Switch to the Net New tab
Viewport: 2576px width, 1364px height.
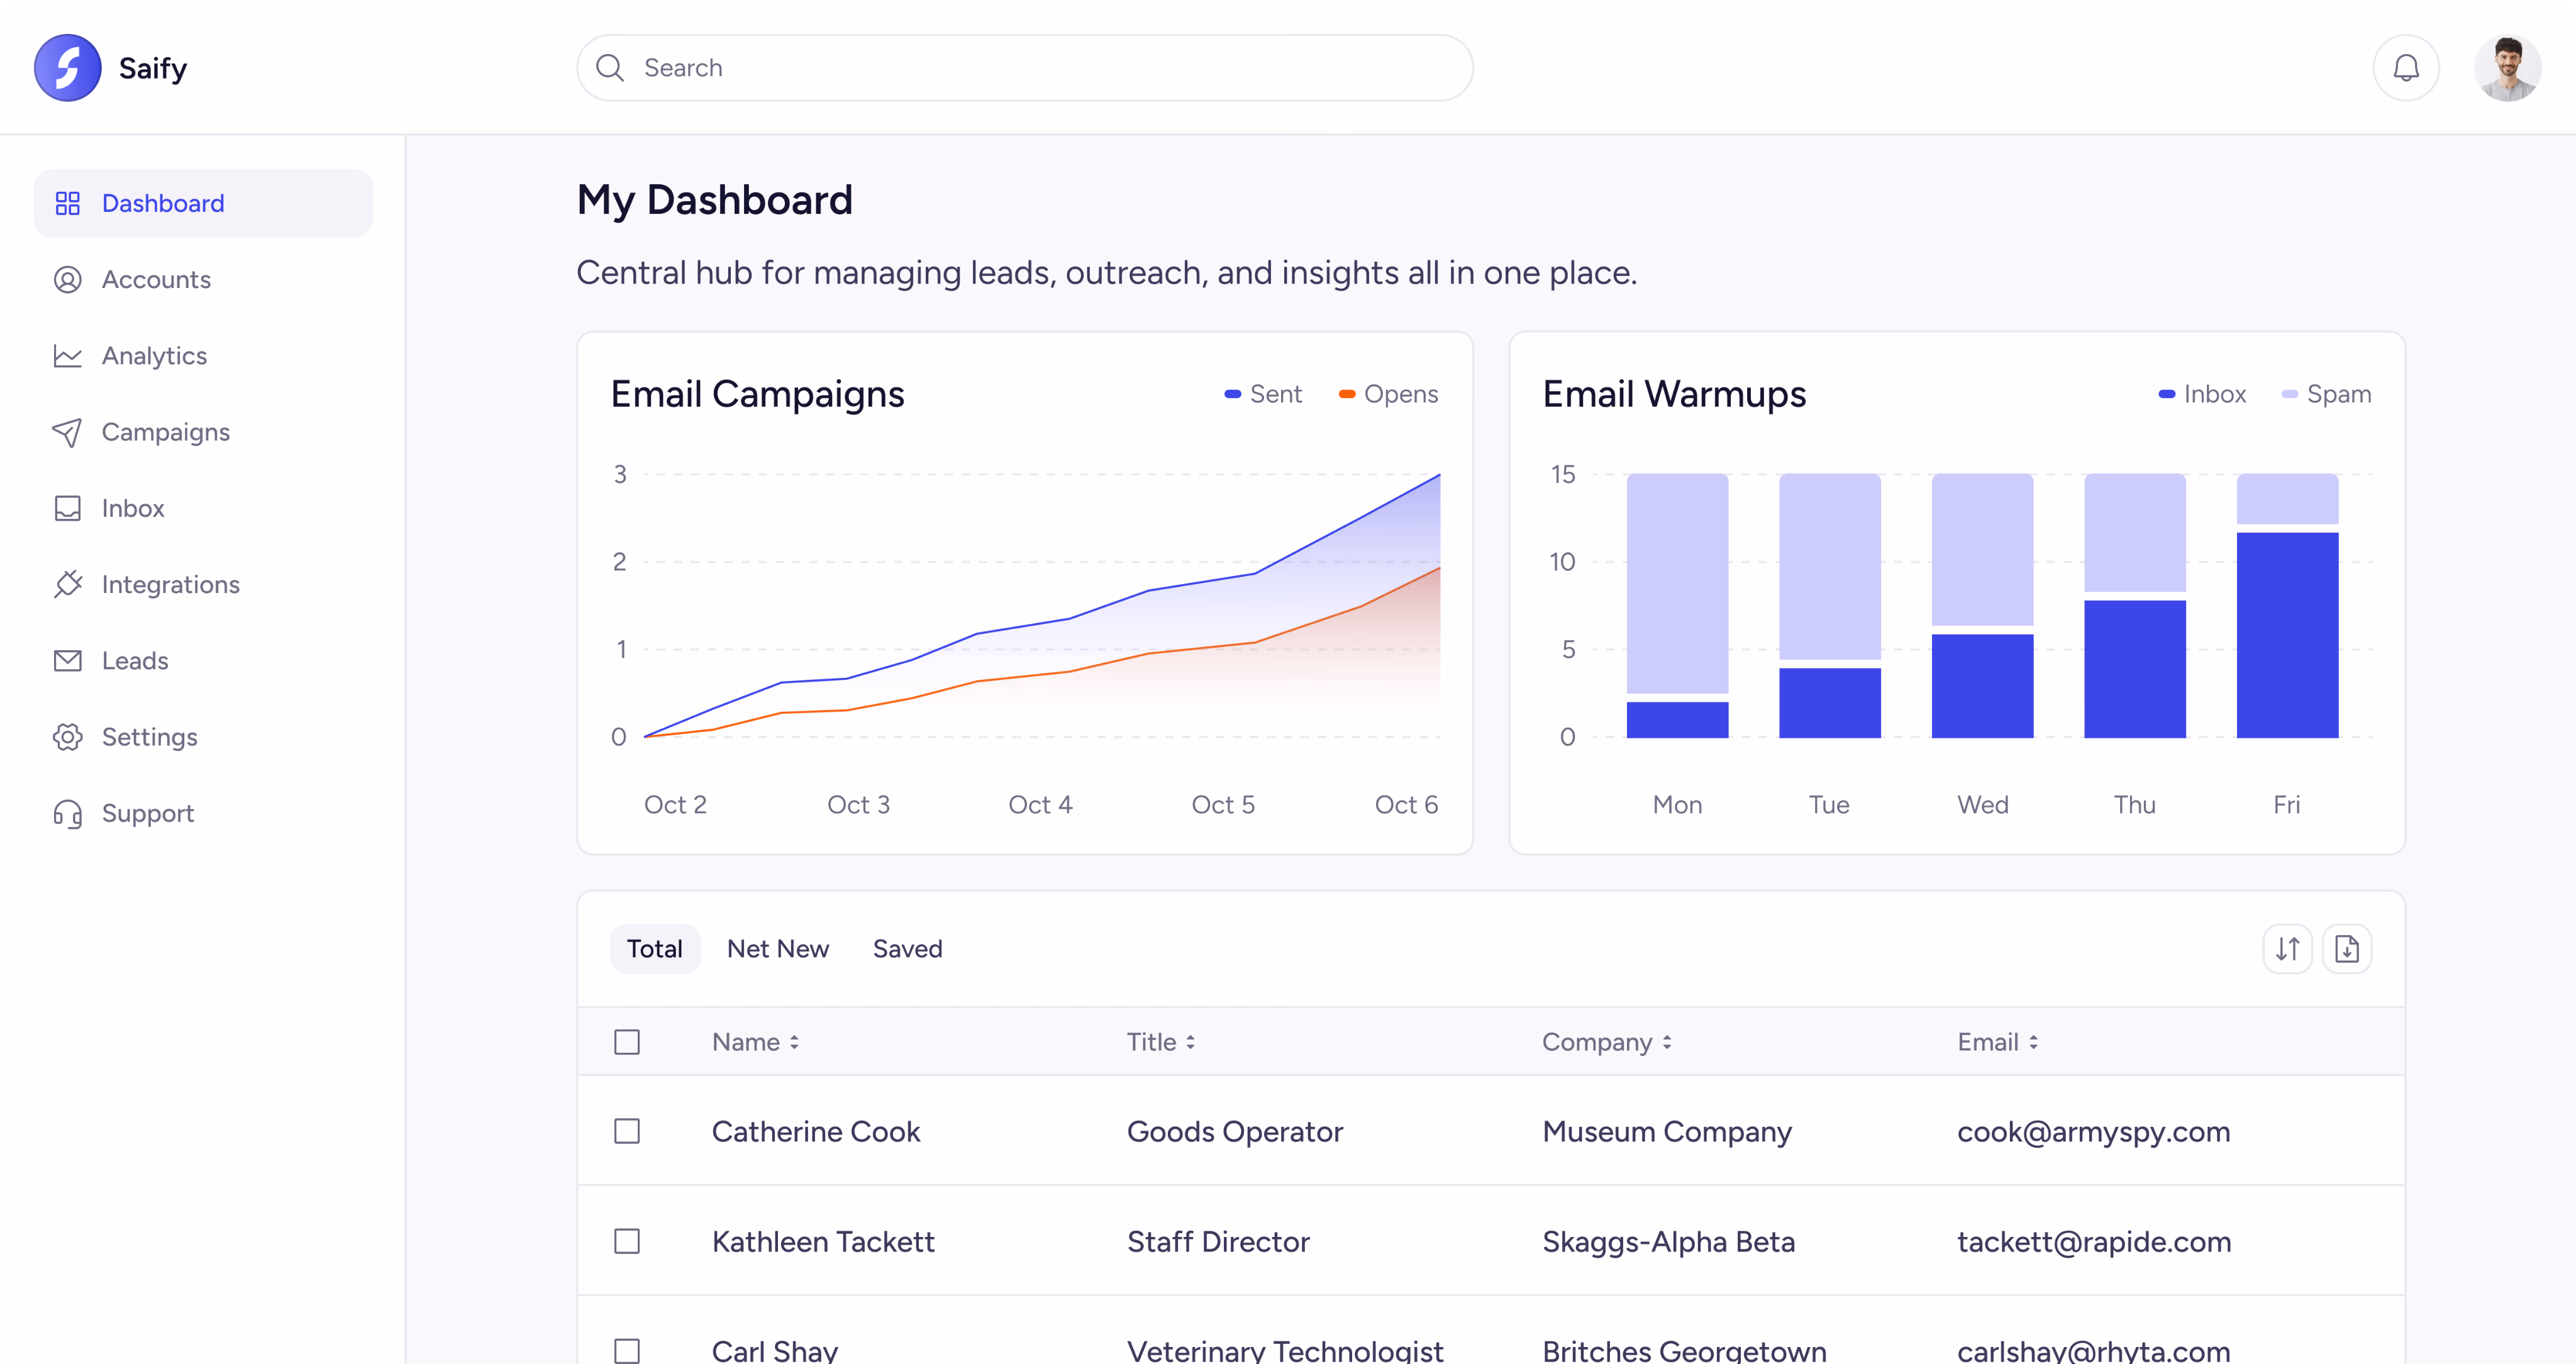[x=777, y=948]
